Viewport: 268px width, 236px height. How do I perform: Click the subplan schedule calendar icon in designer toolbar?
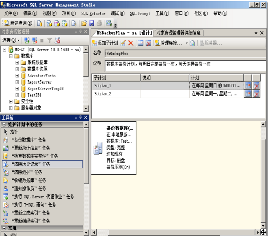[140, 43]
